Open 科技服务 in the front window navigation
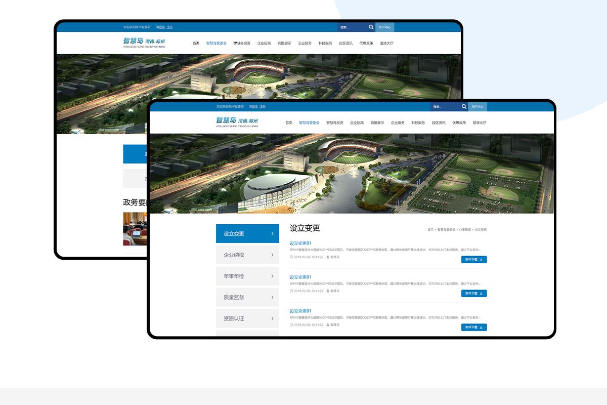 pyautogui.click(x=418, y=123)
